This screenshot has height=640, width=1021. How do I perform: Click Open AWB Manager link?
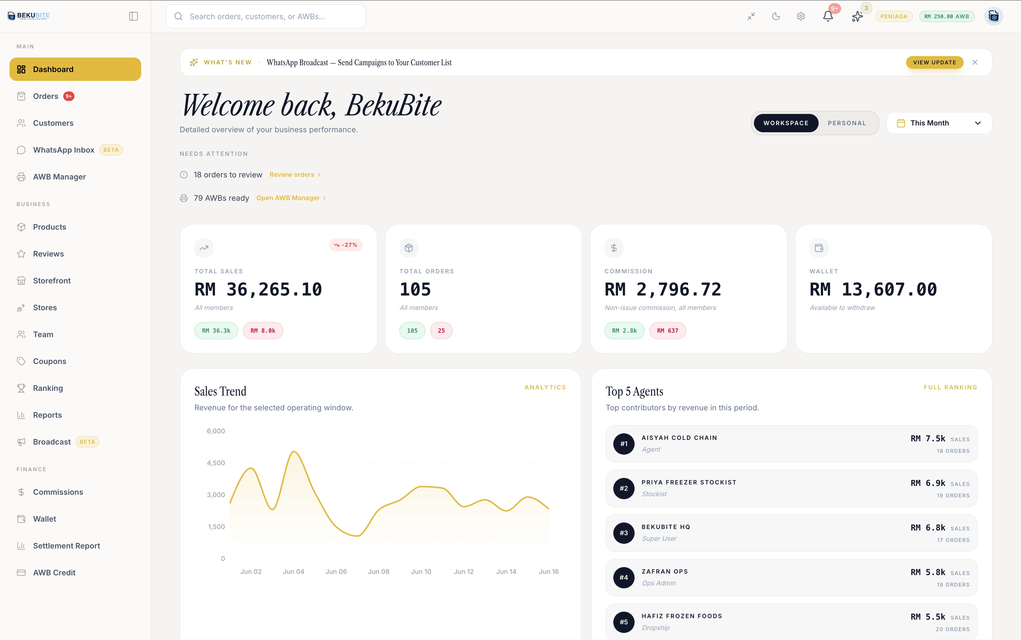pos(291,198)
